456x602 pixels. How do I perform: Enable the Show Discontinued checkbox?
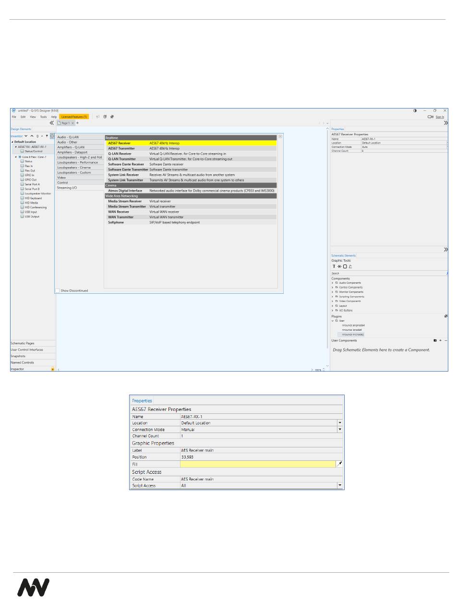(x=58, y=290)
